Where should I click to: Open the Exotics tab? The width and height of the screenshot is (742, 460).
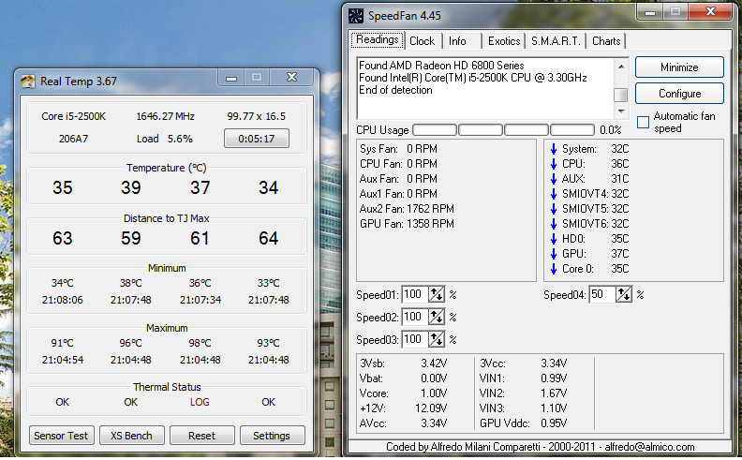pyautogui.click(x=504, y=41)
